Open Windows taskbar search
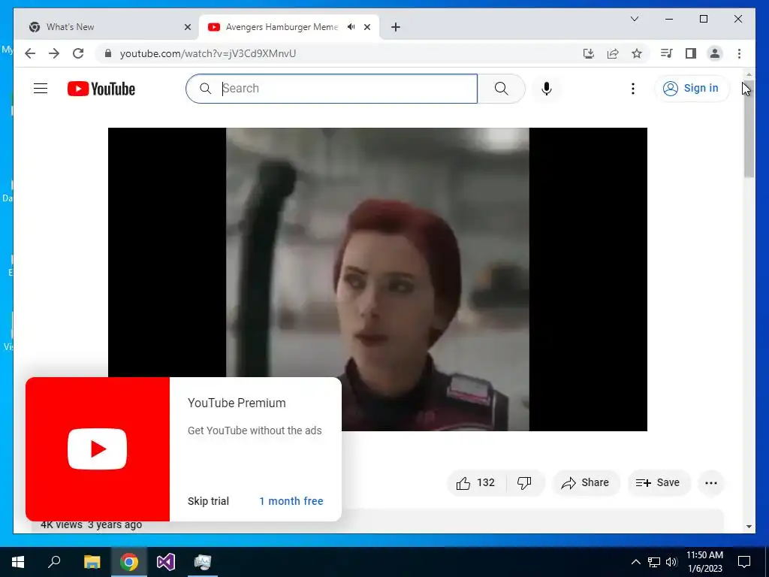Image resolution: width=769 pixels, height=577 pixels. (x=54, y=562)
